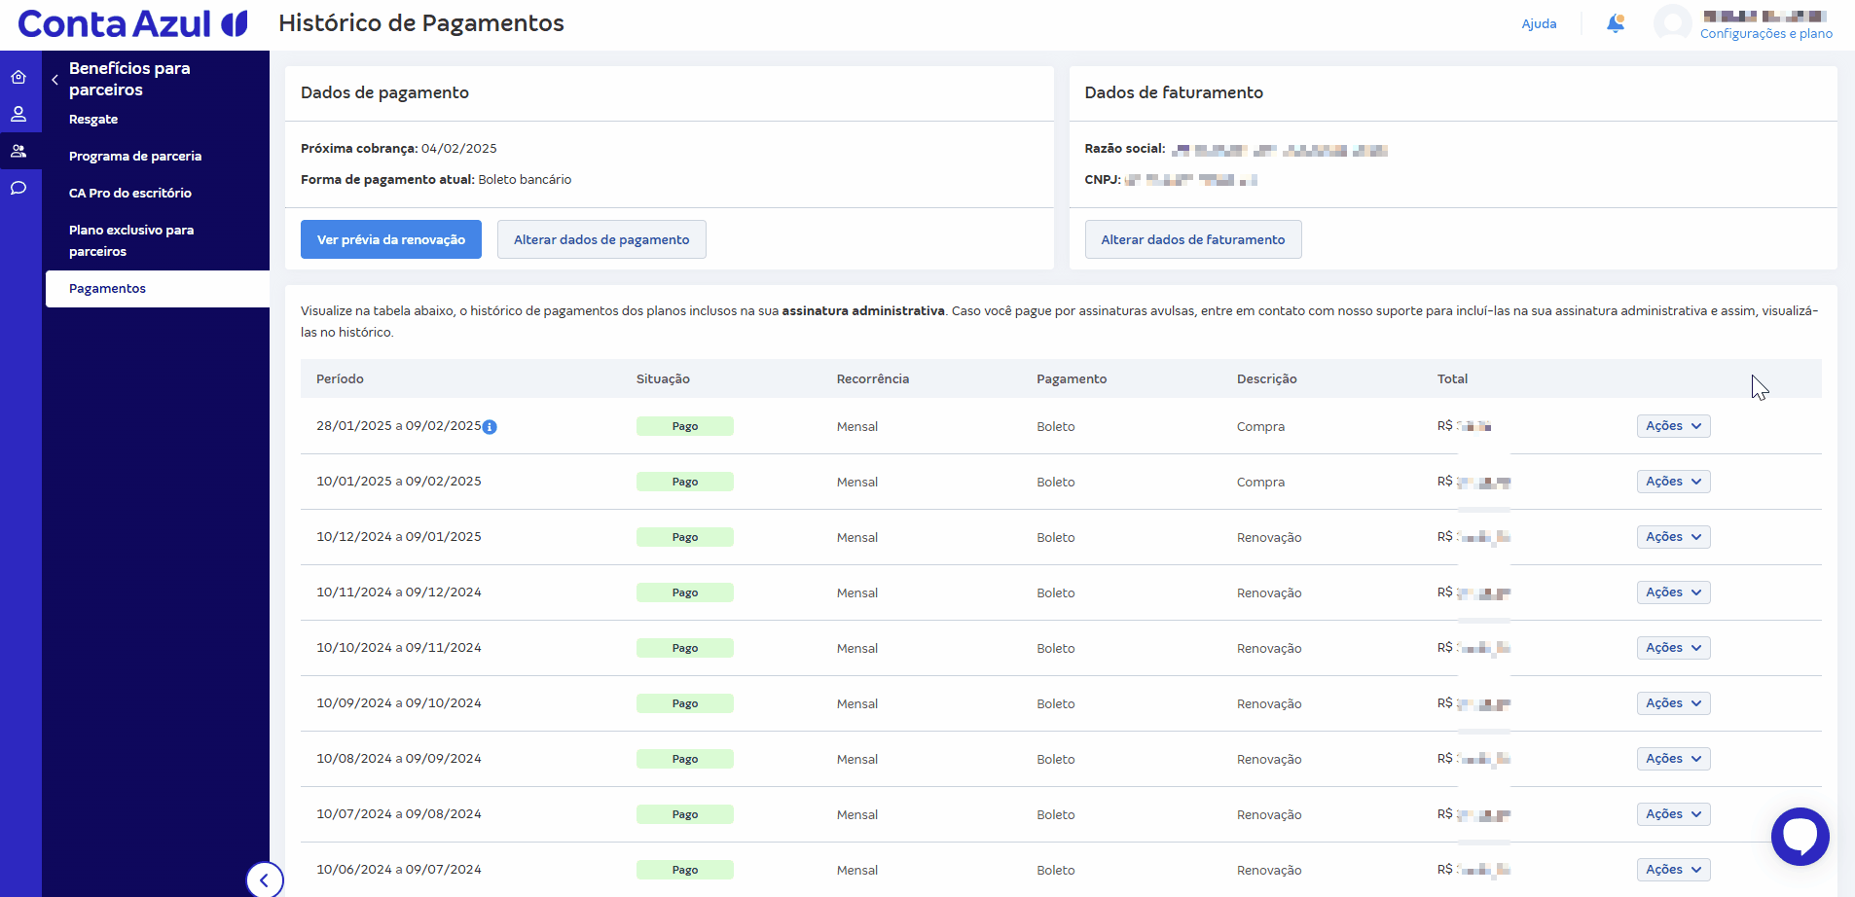The height and width of the screenshot is (897, 1855).
Task: Select the partners group sidebar icon
Action: pyautogui.click(x=18, y=151)
